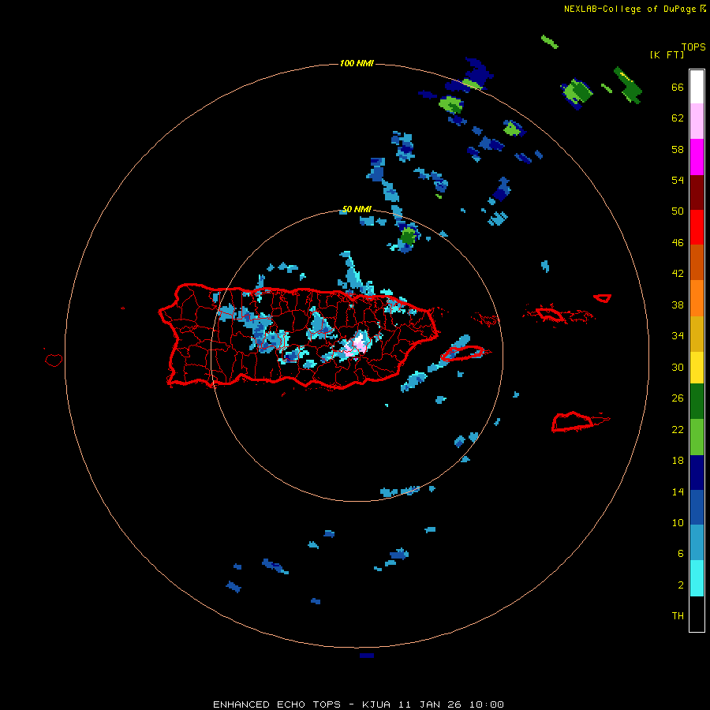Screen dimensions: 710x710
Task: Click ENHANCED ECHO TOPS in the bottom caption
Action: point(277,704)
